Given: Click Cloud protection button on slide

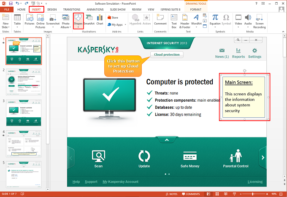Looking at the screenshot, I should pyautogui.click(x=167, y=54).
